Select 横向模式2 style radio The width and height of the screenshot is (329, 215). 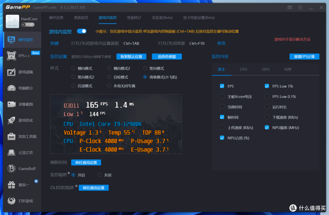pyautogui.click(x=109, y=68)
